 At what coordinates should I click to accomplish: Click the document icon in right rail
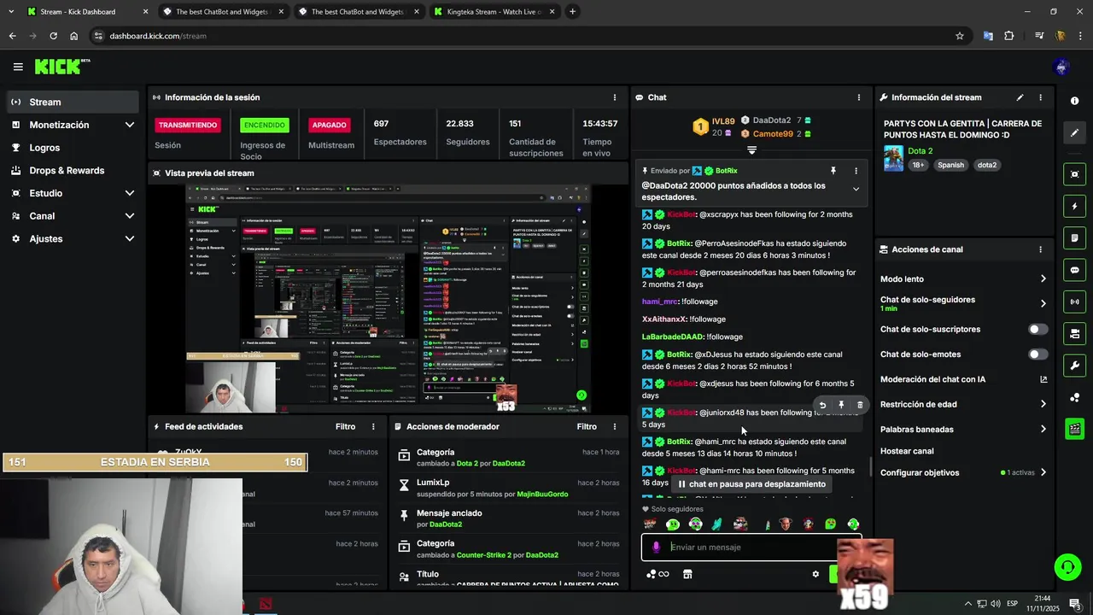tap(1074, 238)
